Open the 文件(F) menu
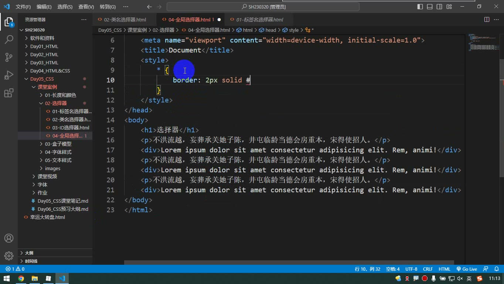This screenshot has height=284, width=504. [x=23, y=7]
